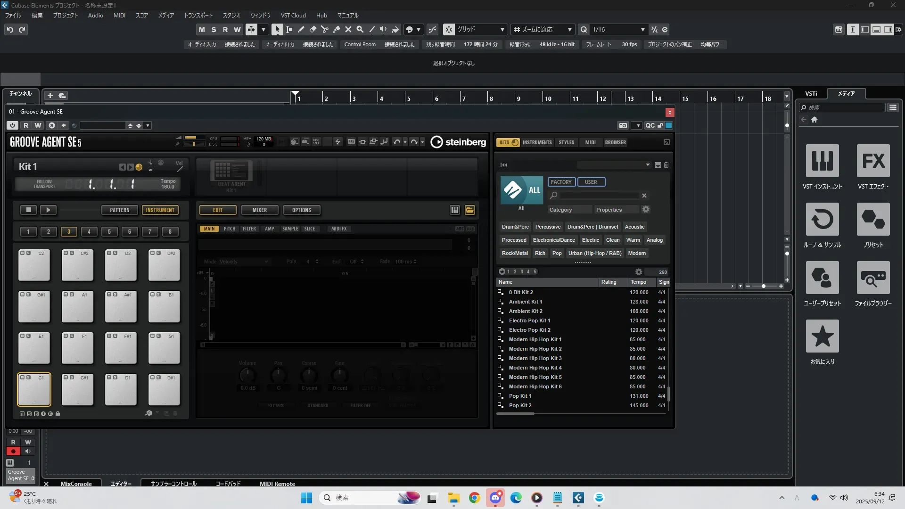
Task: Toggle global Mute (M) button
Action: click(x=202, y=29)
